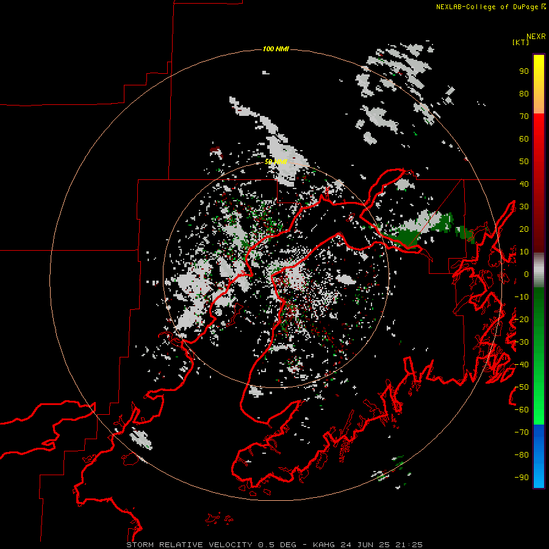Screen dimensions: 549x549
Task: Click the gray zero-velocity segment of the color bar
Action: tap(539, 270)
